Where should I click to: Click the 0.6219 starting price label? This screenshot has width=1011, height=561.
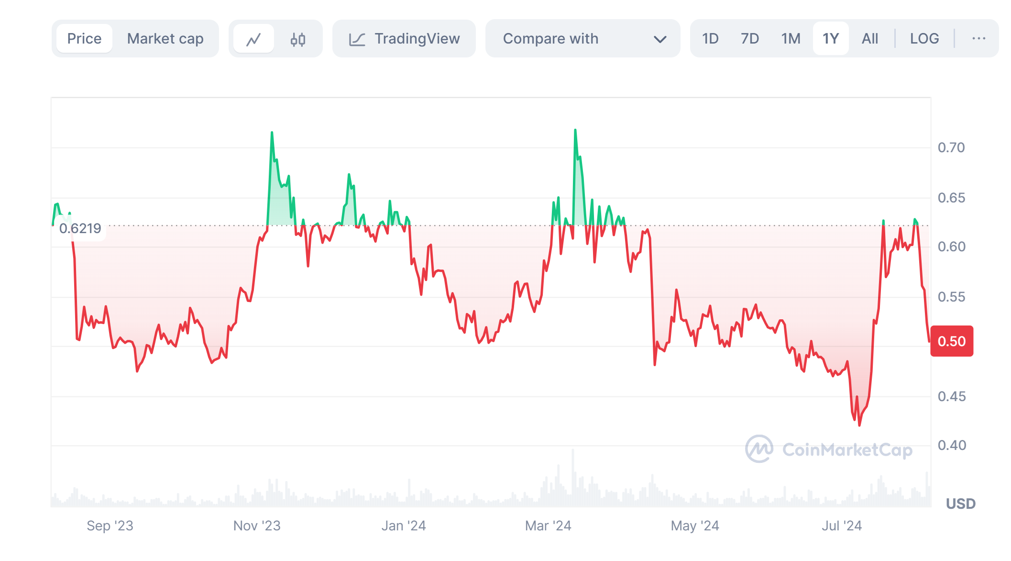pyautogui.click(x=80, y=228)
